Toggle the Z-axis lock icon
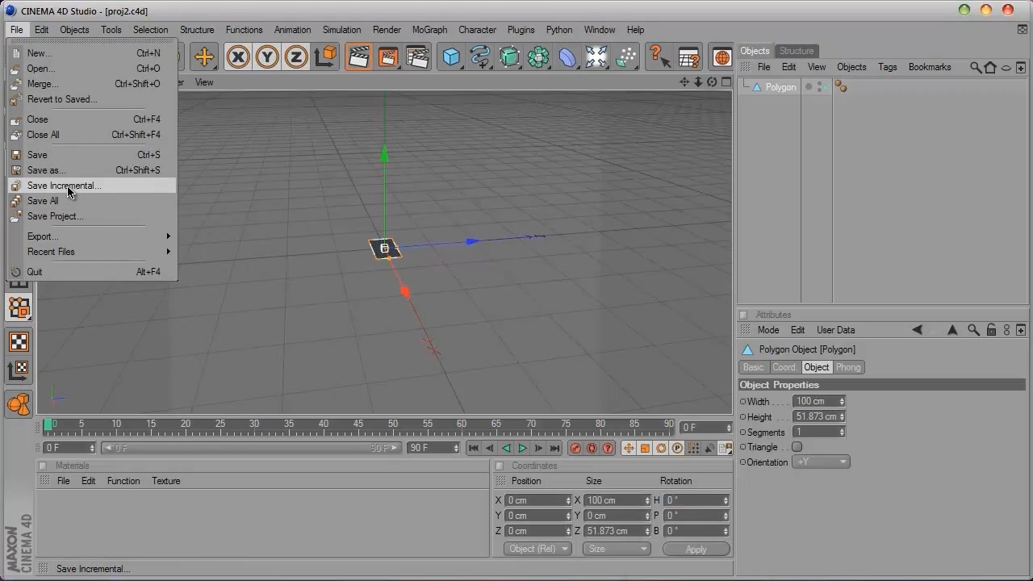This screenshot has height=581, width=1033. pyautogui.click(x=296, y=56)
